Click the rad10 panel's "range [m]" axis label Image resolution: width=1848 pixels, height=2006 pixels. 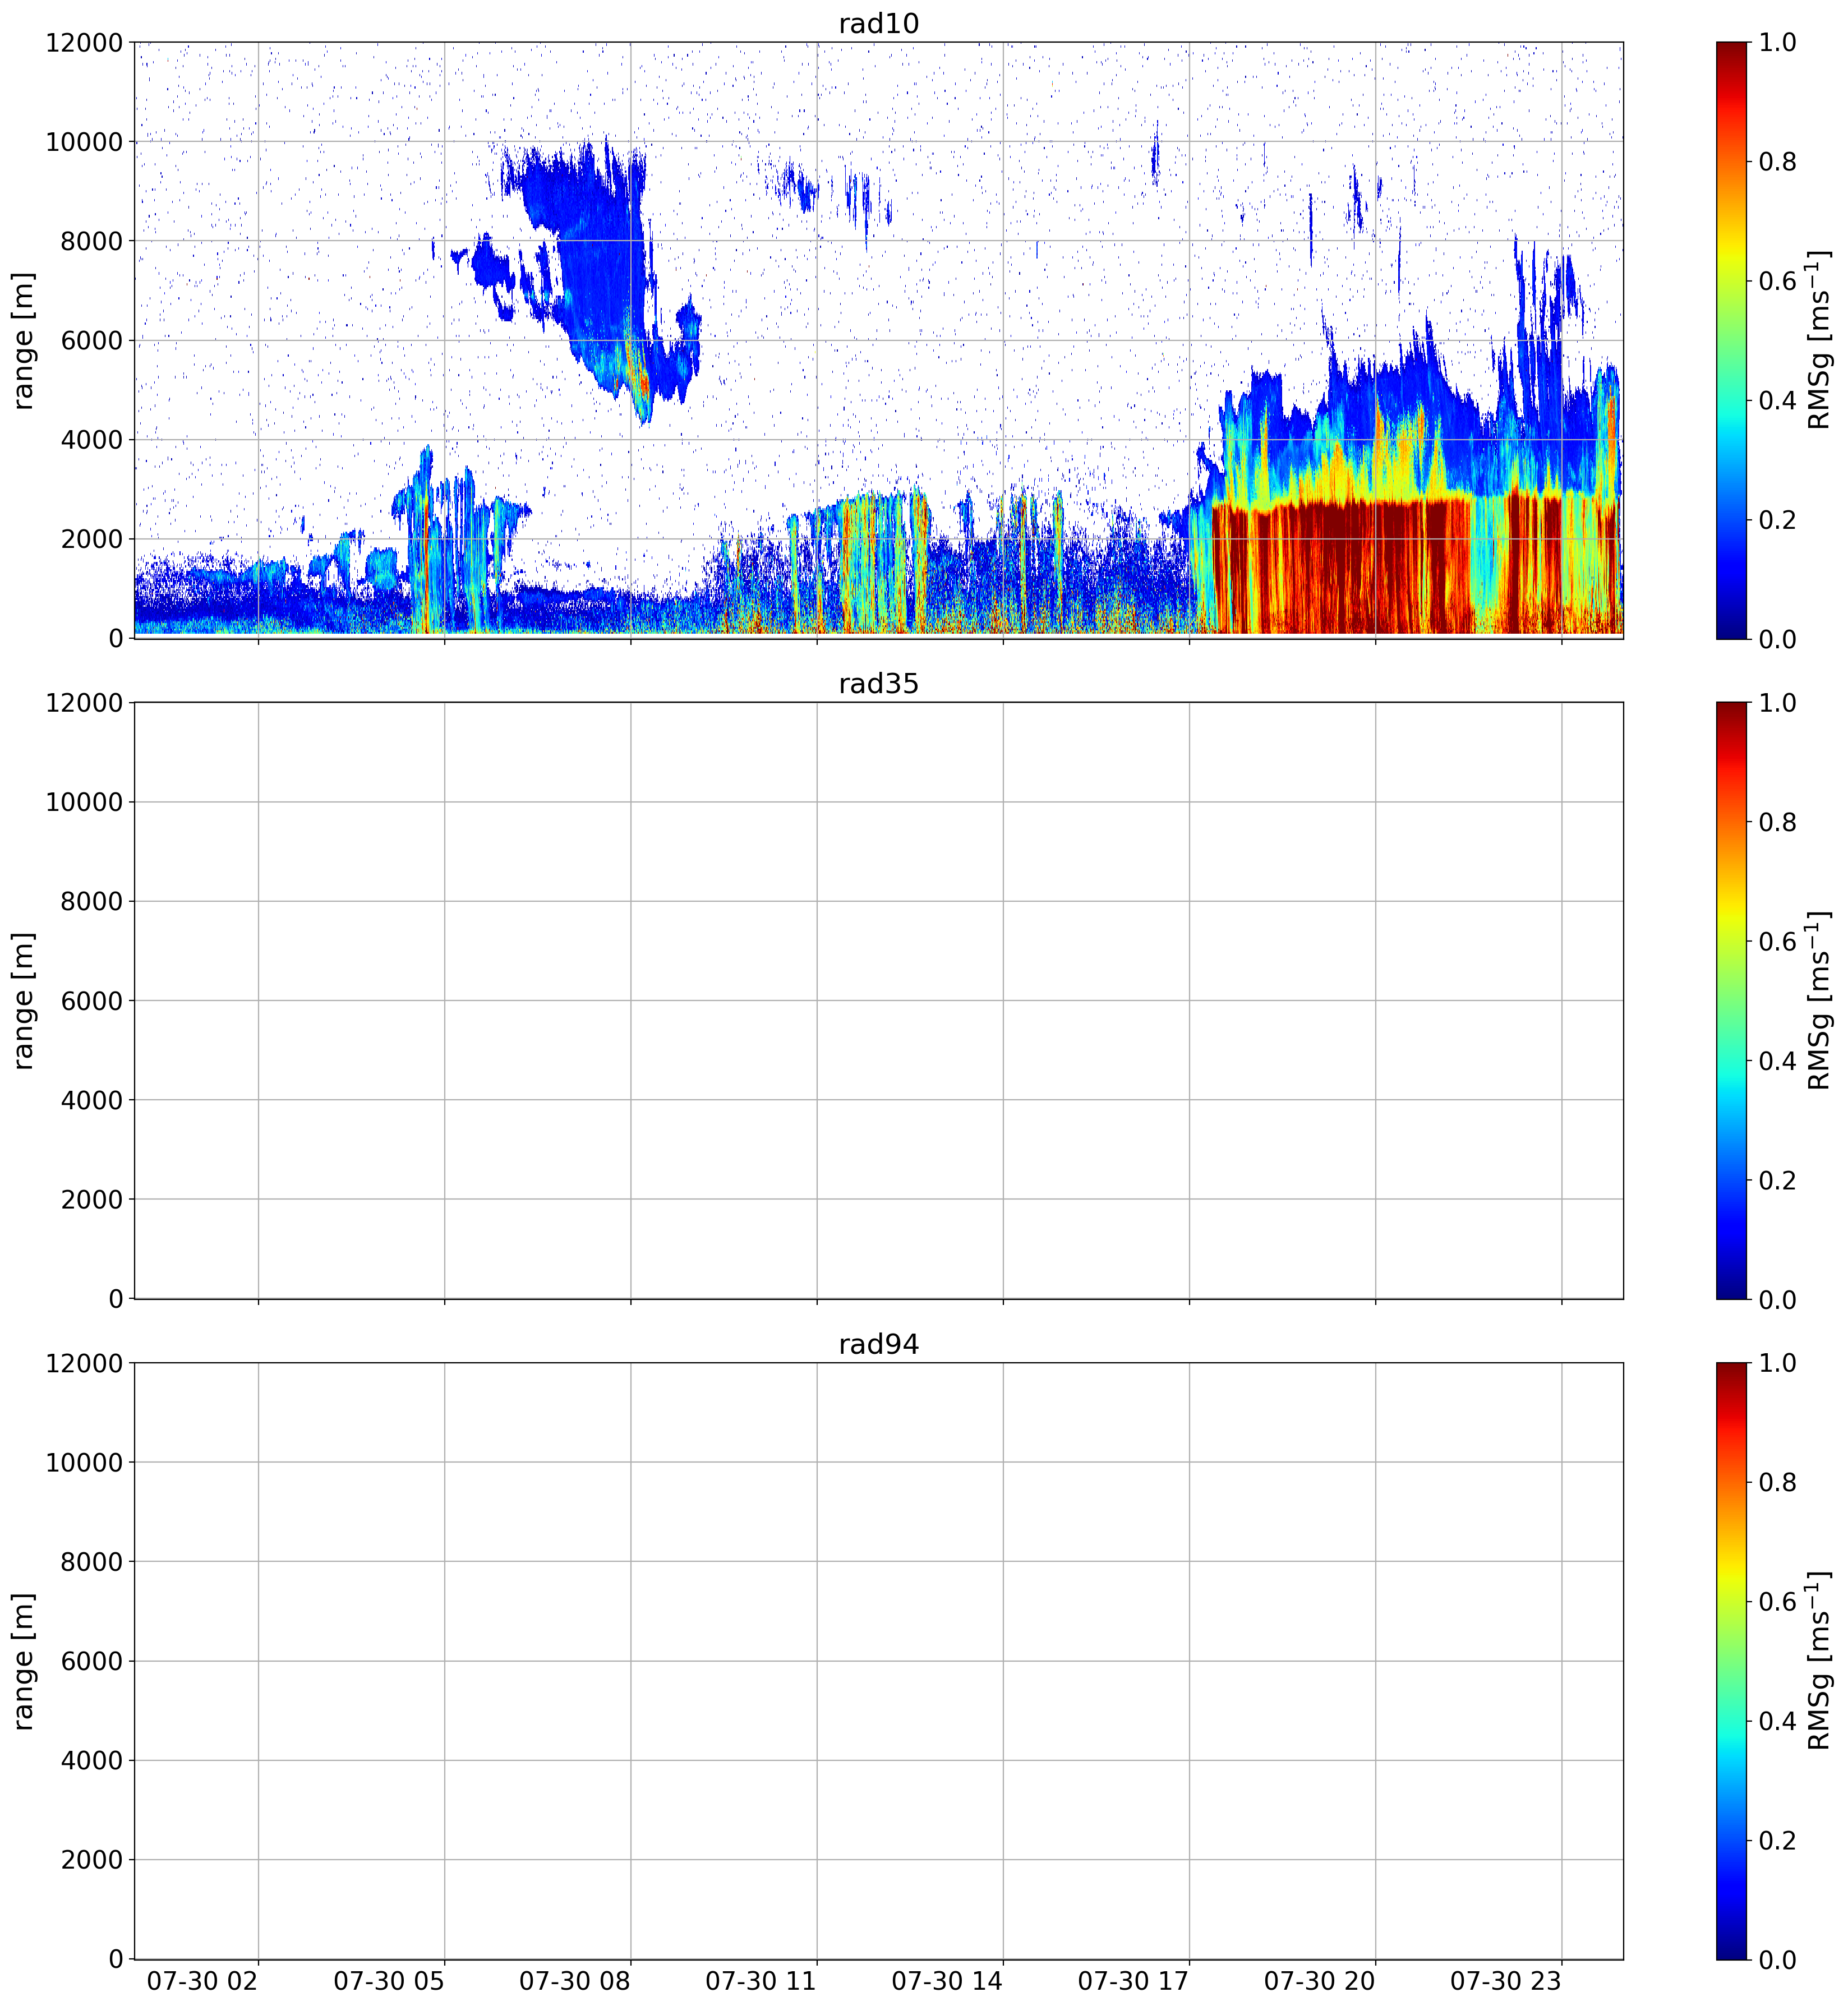[23, 340]
